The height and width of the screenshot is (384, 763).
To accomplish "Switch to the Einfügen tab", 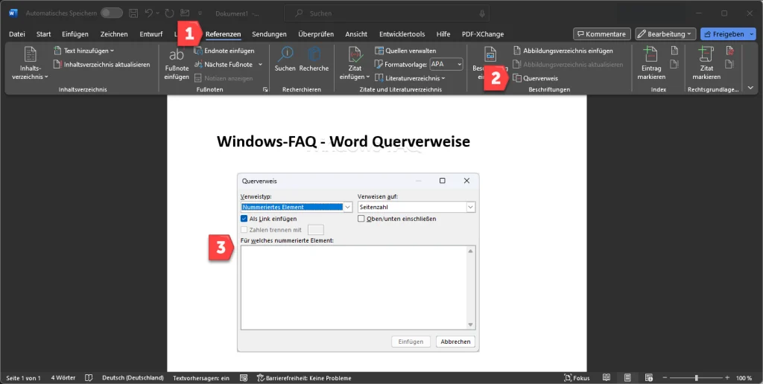I will 75,34.
